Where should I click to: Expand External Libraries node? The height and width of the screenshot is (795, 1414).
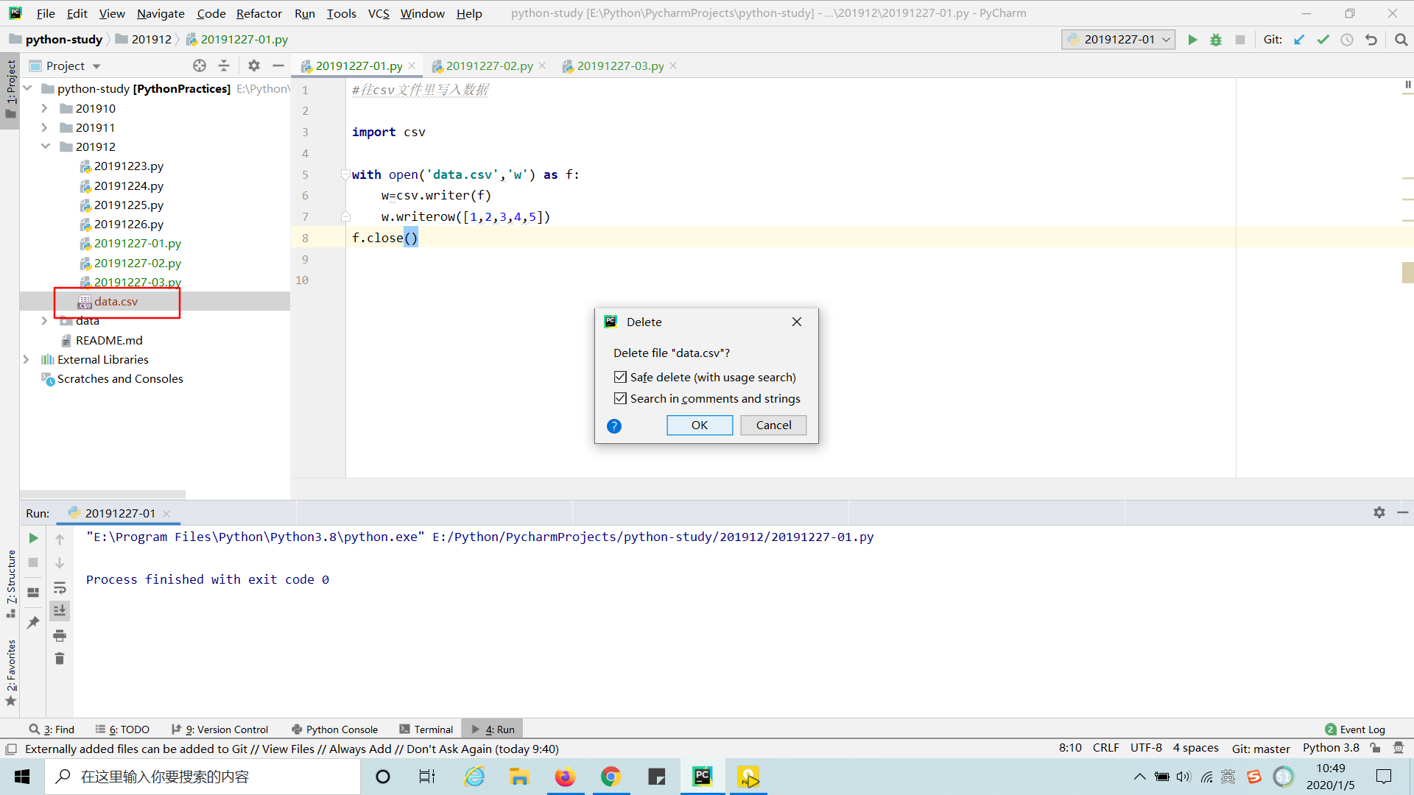click(x=27, y=359)
